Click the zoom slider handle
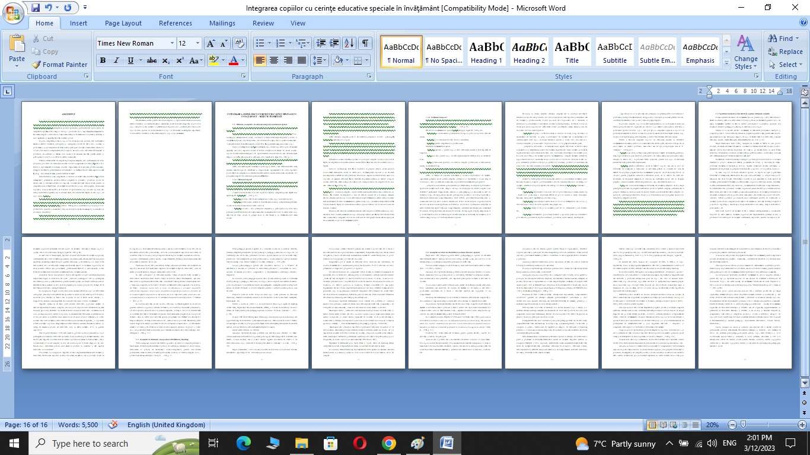 743,425
